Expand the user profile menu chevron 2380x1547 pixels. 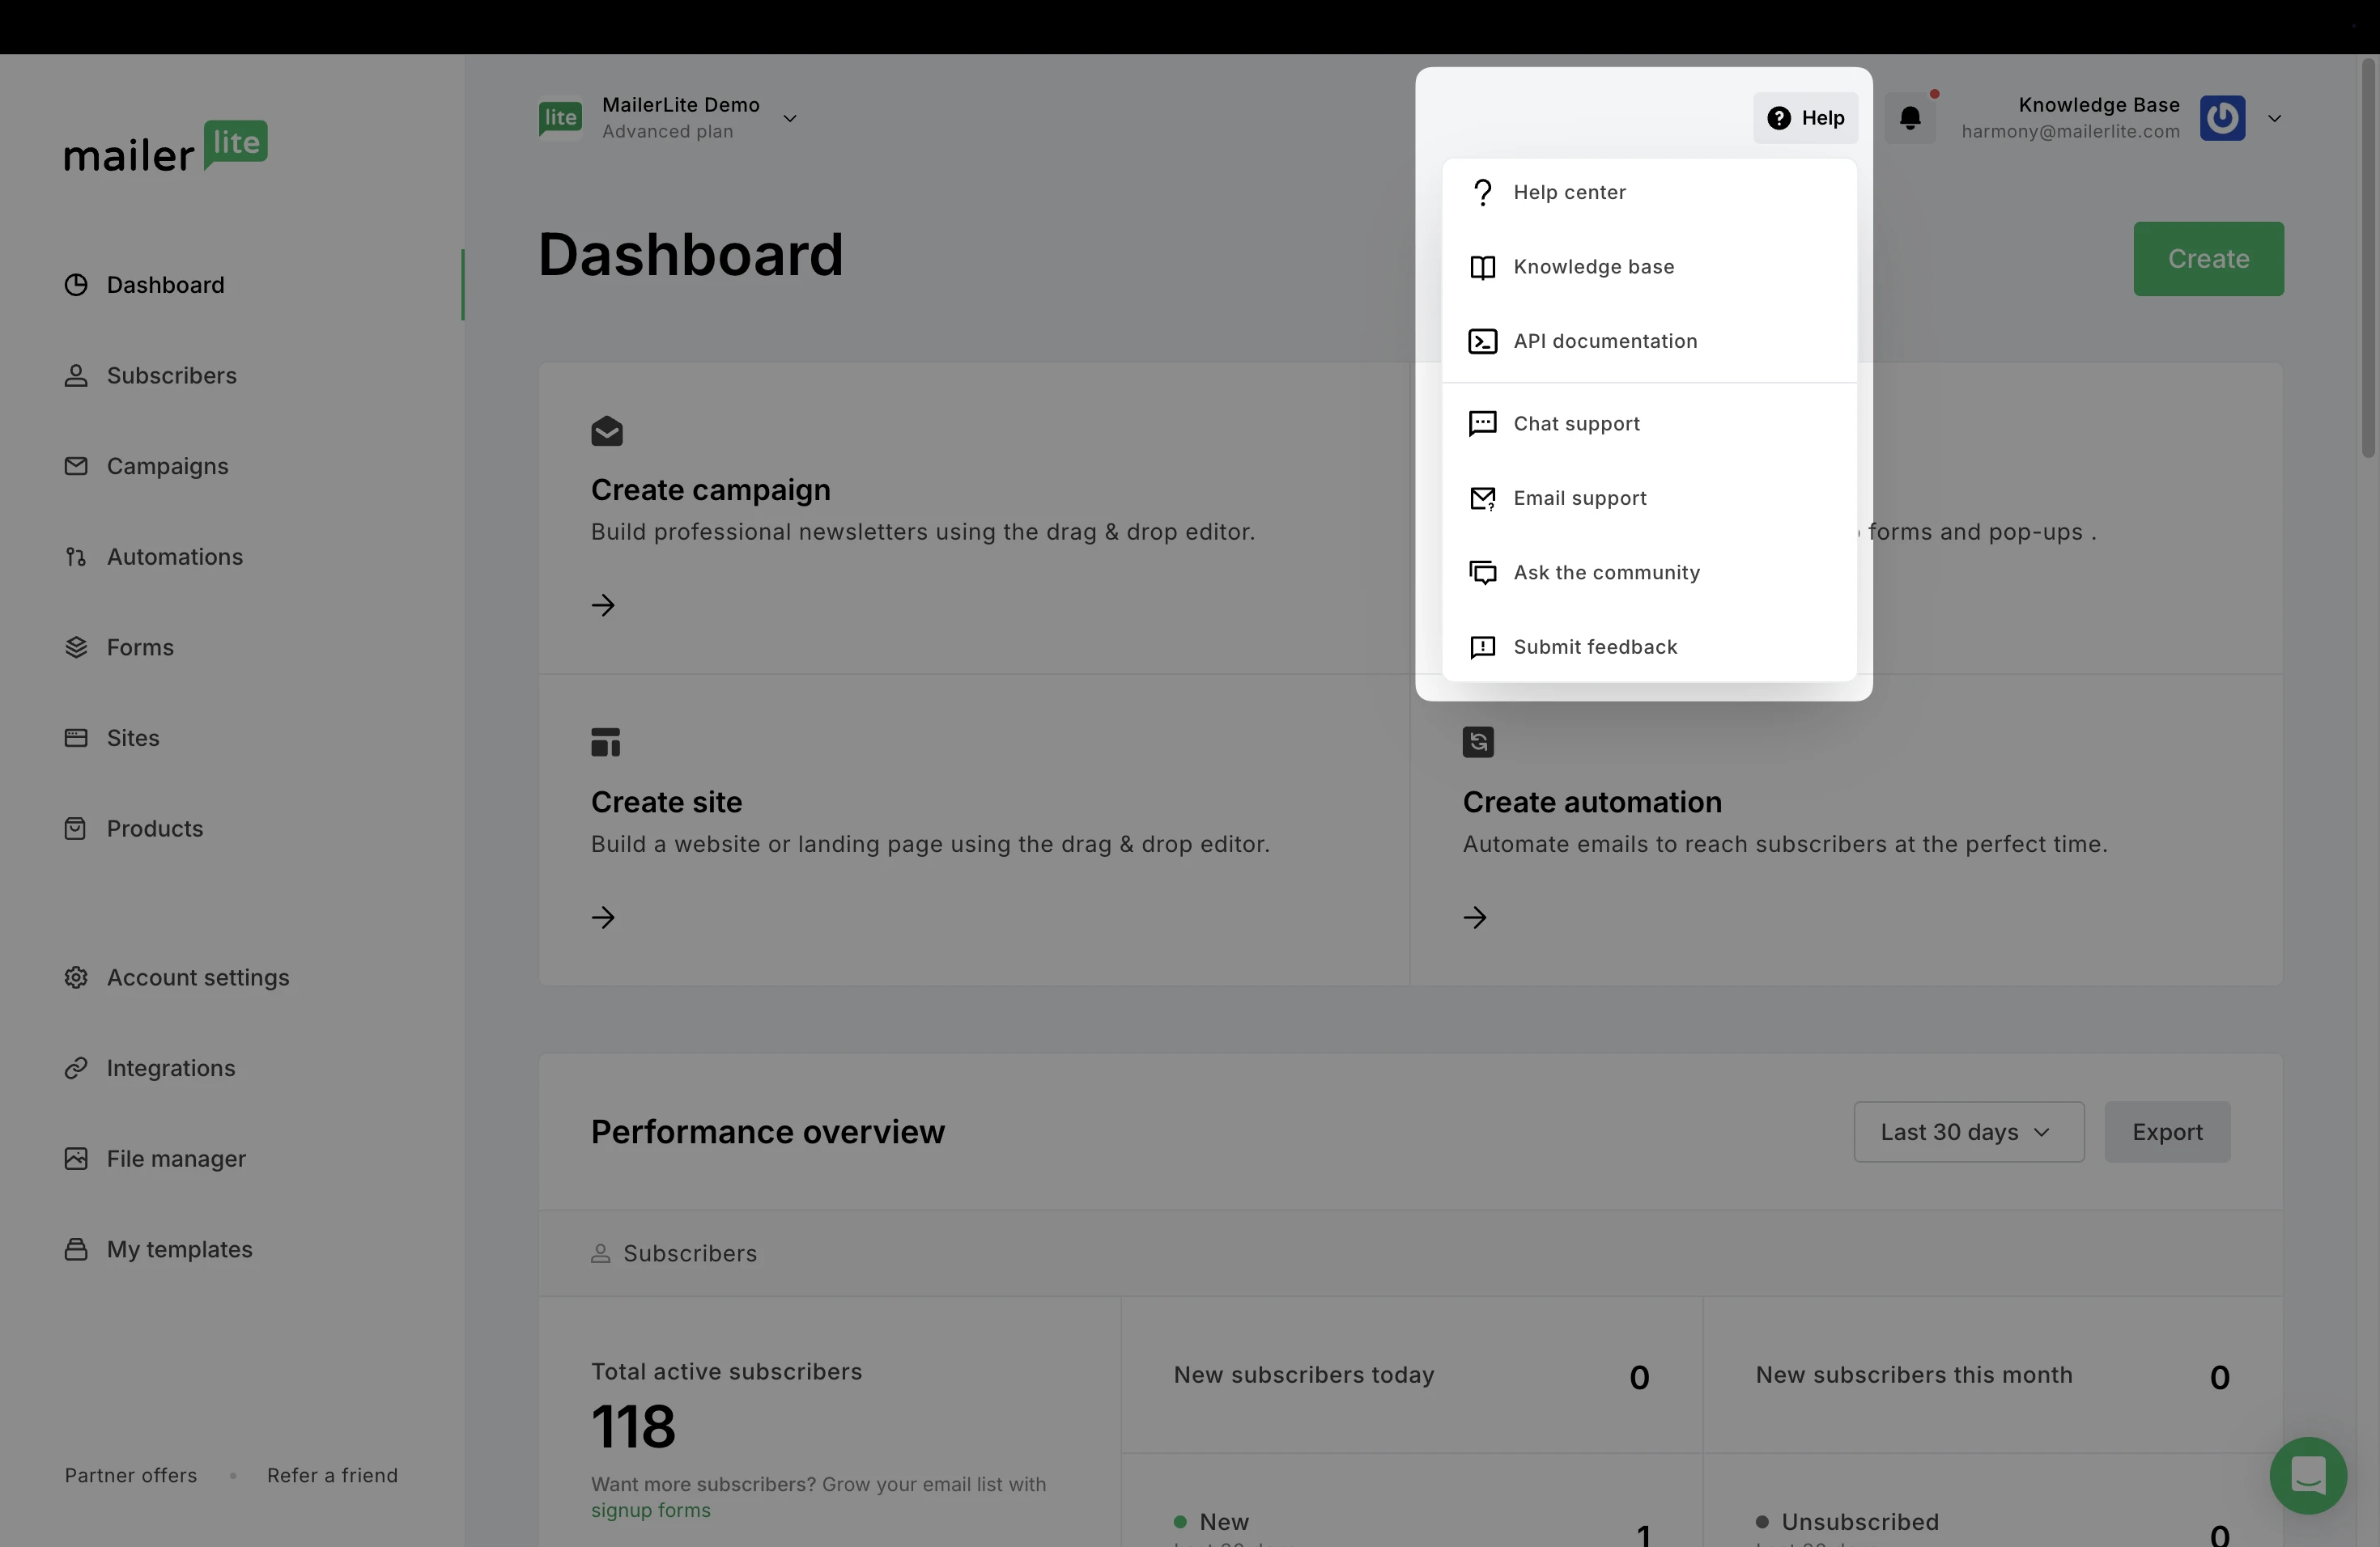2274,118
